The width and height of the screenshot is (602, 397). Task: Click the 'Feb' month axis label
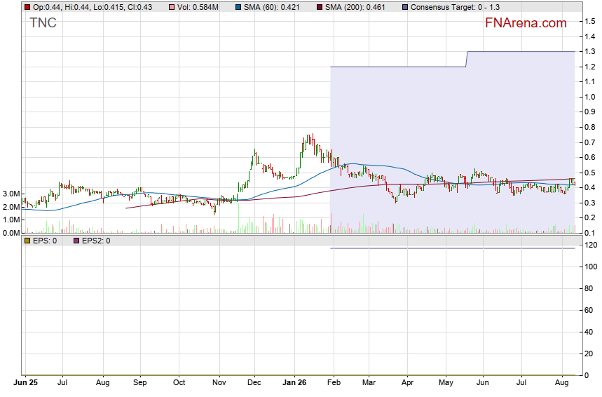(x=334, y=383)
